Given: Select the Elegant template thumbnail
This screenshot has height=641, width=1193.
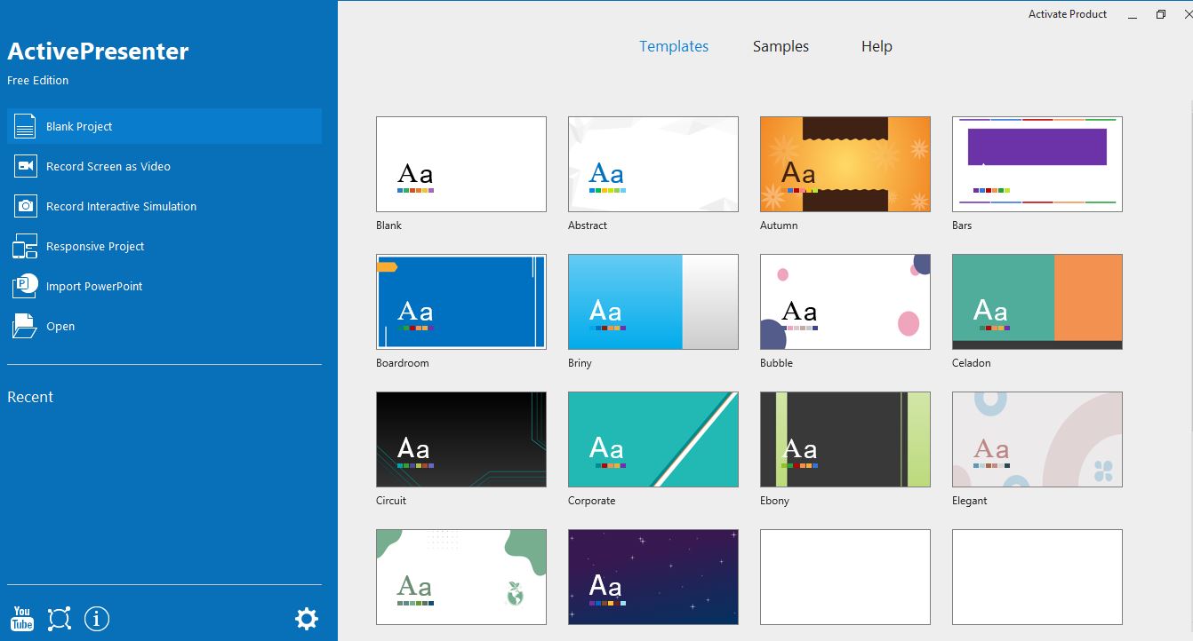Looking at the screenshot, I should click(1037, 439).
